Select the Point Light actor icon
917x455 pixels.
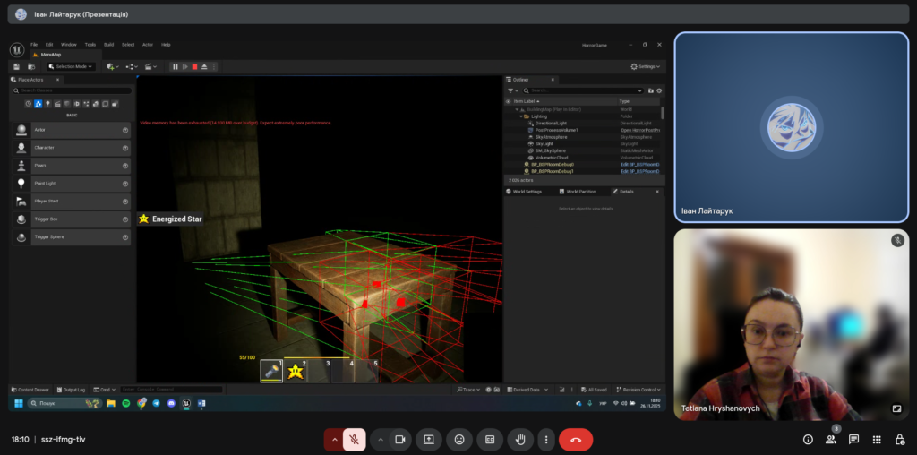tap(21, 183)
